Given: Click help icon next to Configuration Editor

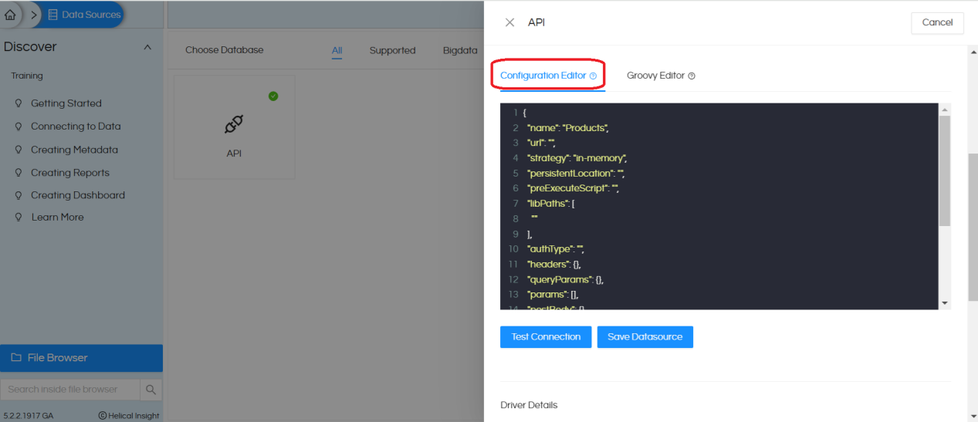Looking at the screenshot, I should (593, 76).
